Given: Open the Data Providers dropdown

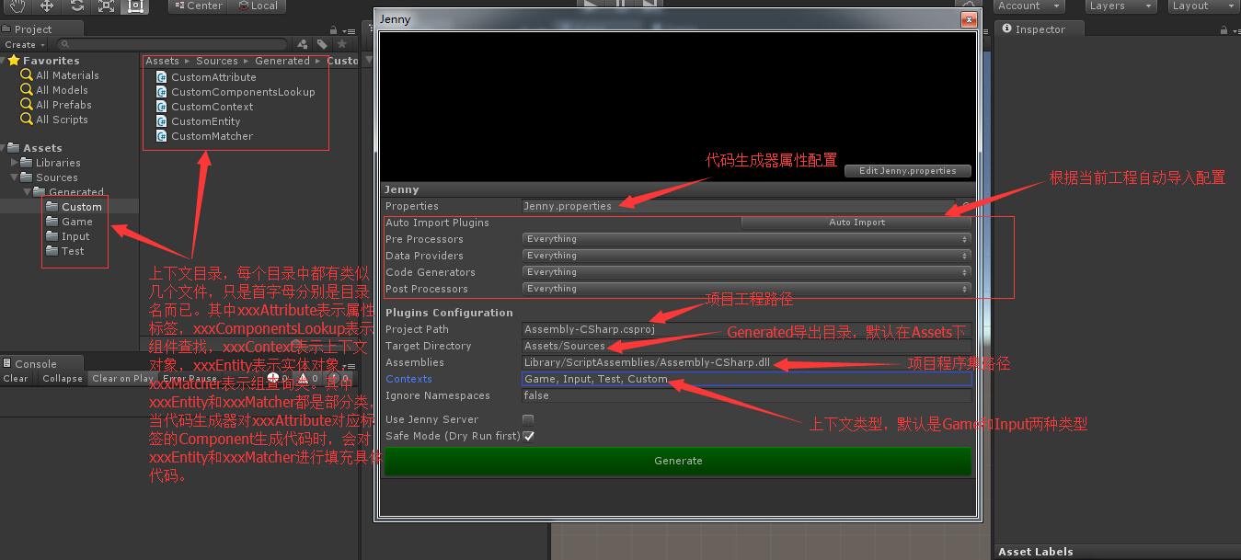Looking at the screenshot, I should [746, 256].
